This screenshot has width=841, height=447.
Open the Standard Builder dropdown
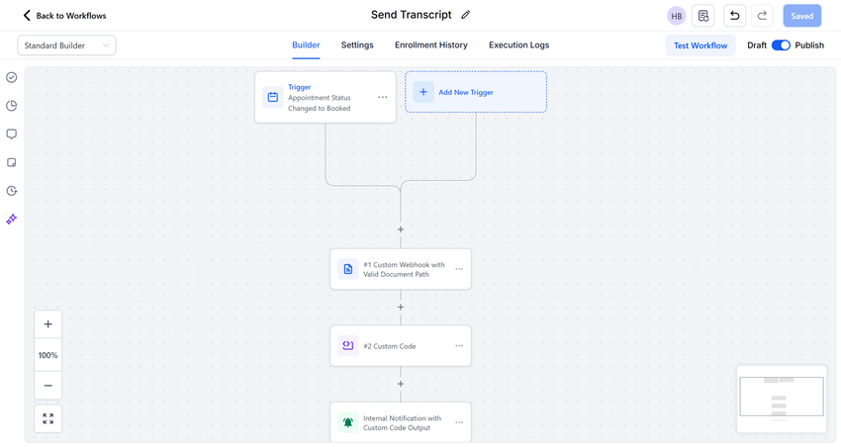[66, 45]
